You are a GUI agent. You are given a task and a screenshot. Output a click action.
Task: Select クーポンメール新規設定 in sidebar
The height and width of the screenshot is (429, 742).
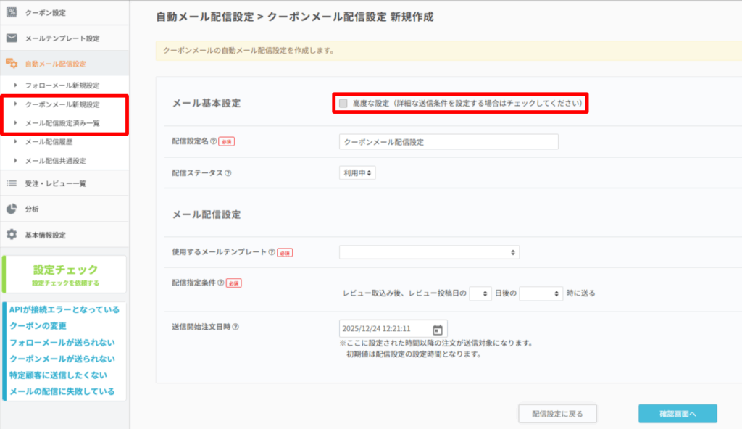coord(62,104)
